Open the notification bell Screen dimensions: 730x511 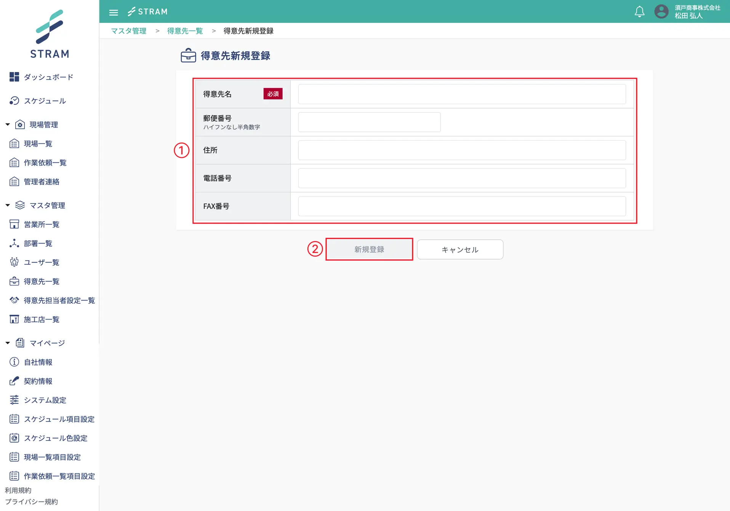(x=639, y=12)
